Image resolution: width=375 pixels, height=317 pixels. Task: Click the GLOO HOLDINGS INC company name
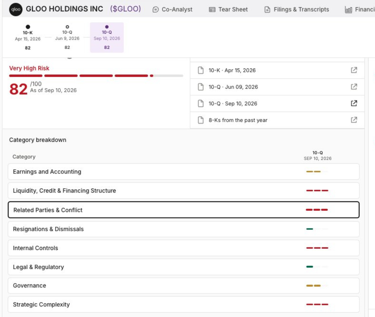[x=65, y=9]
